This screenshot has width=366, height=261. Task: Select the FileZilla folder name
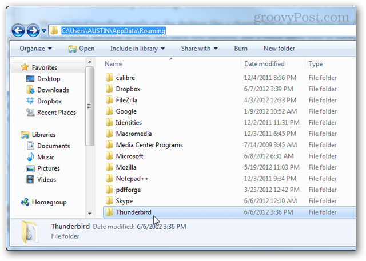coord(126,100)
